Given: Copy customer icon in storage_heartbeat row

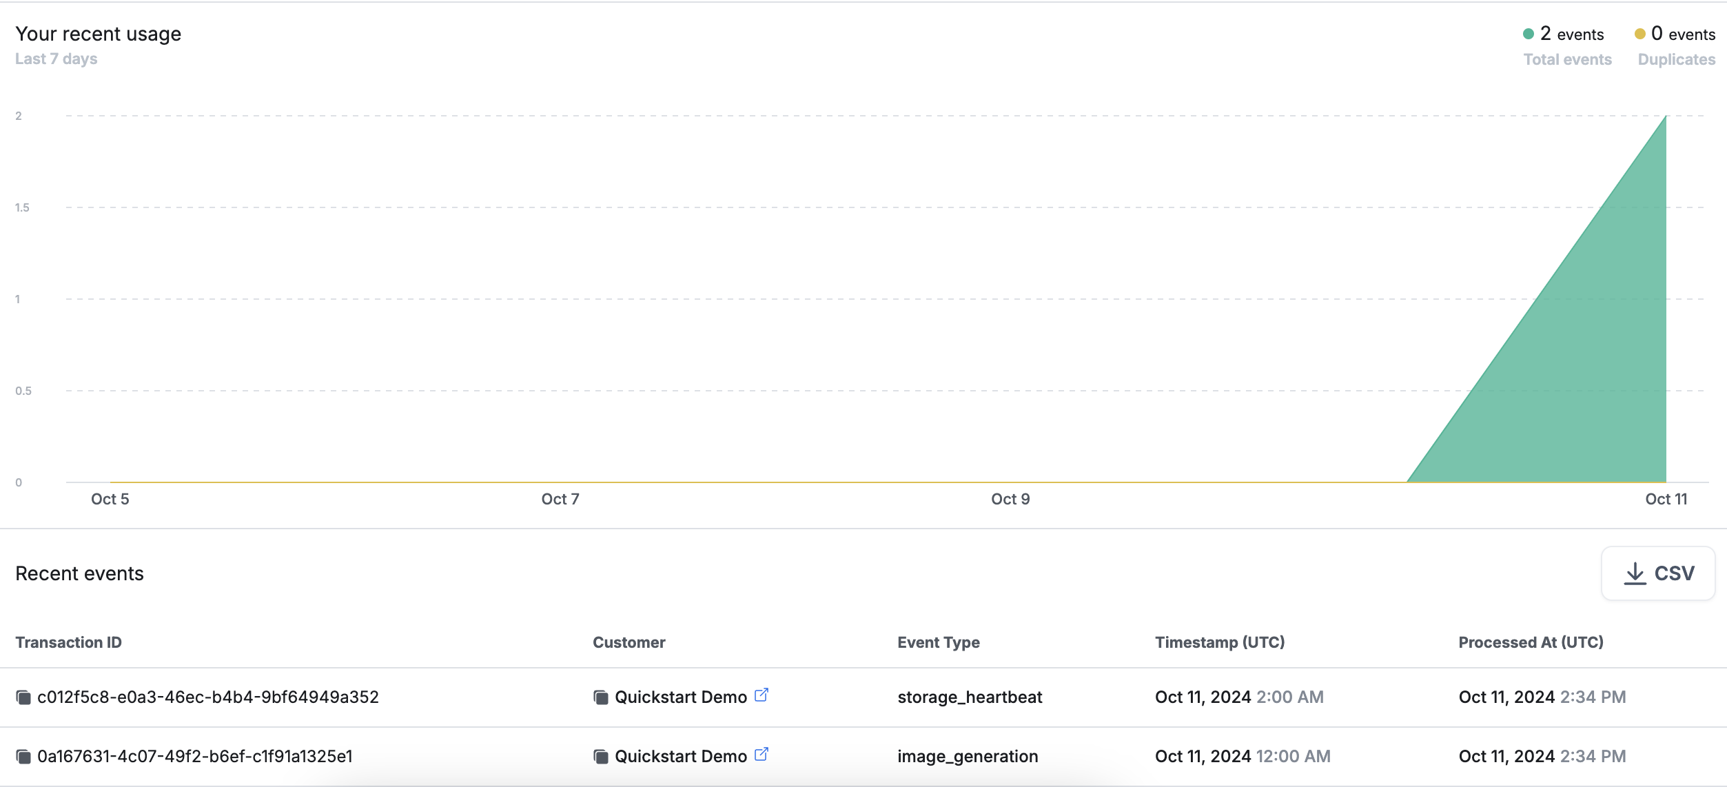Looking at the screenshot, I should (x=600, y=697).
